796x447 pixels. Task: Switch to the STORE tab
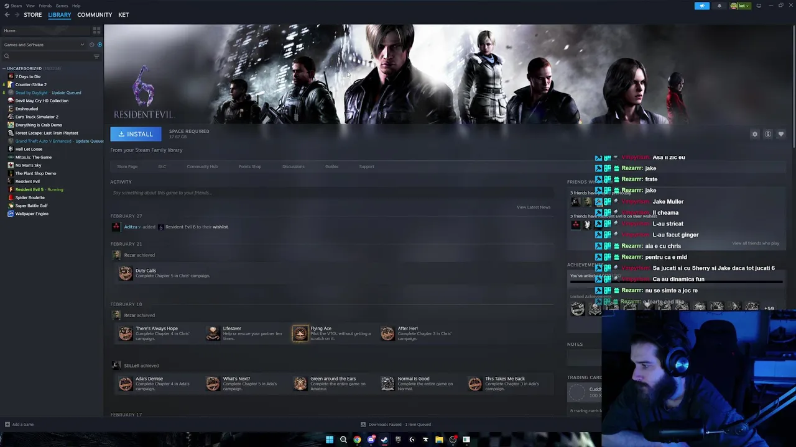pyautogui.click(x=32, y=15)
